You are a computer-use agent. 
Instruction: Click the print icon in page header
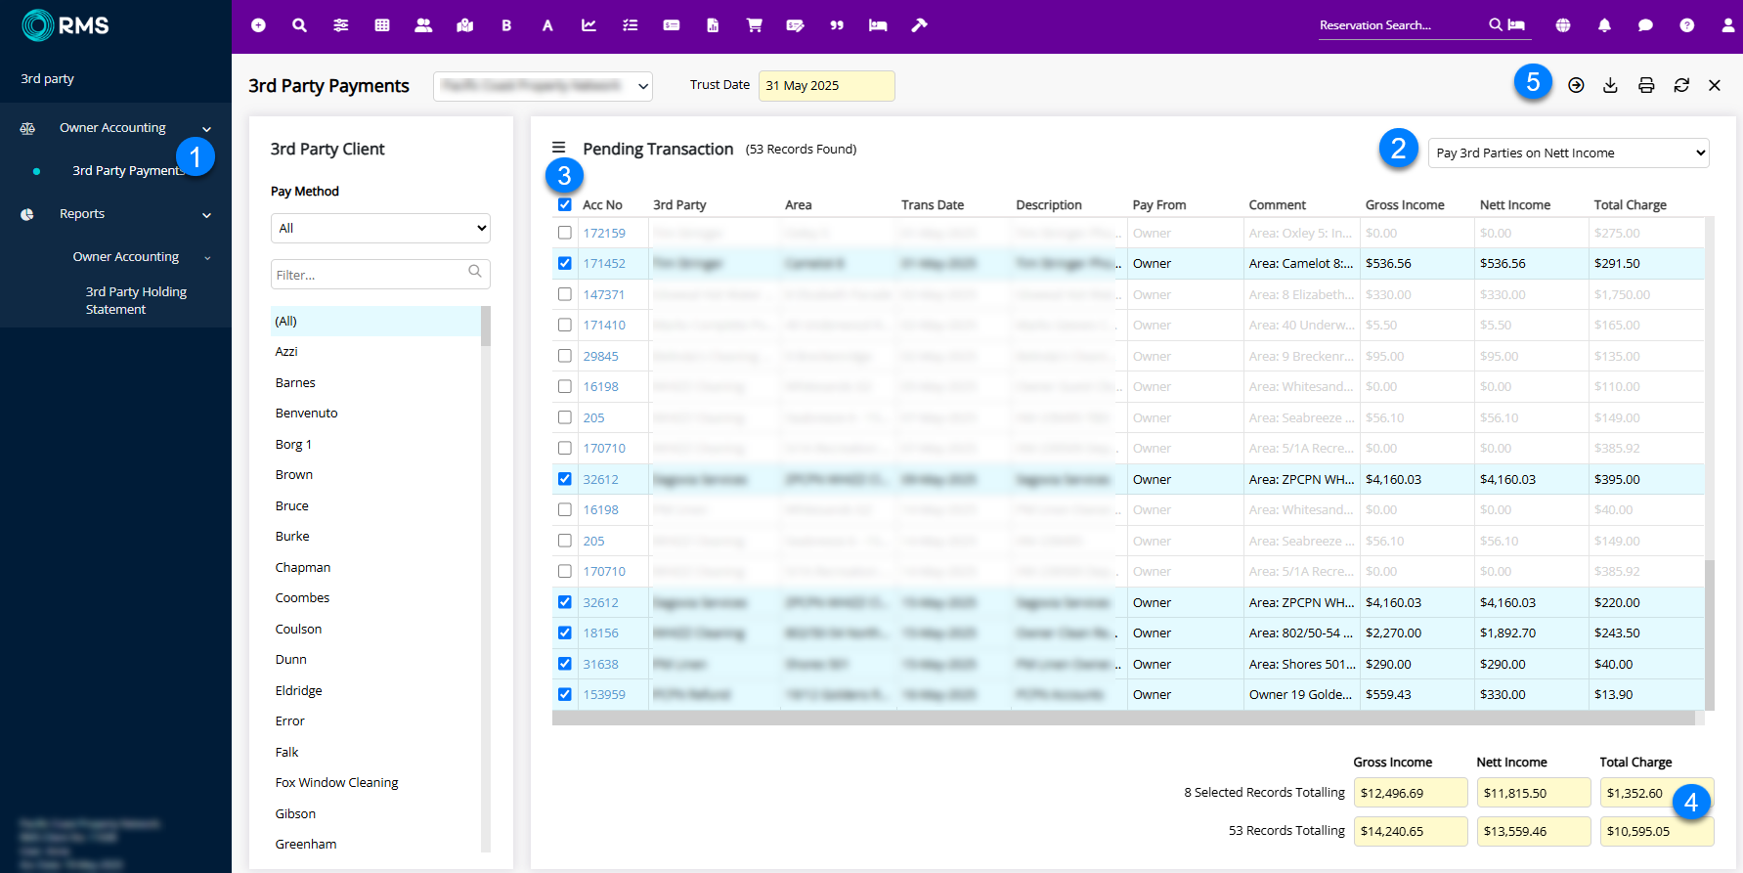(x=1646, y=86)
